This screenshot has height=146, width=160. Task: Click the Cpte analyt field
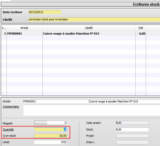[x=132, y=123]
